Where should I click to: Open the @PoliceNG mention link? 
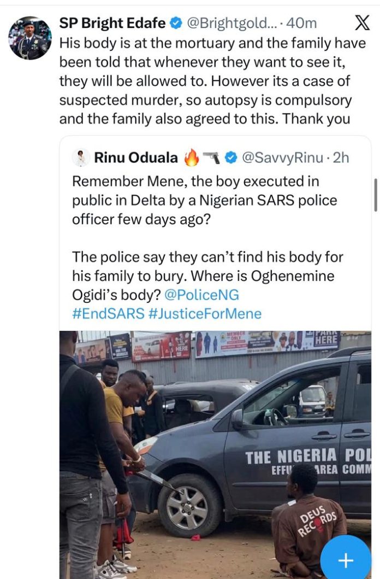click(201, 295)
